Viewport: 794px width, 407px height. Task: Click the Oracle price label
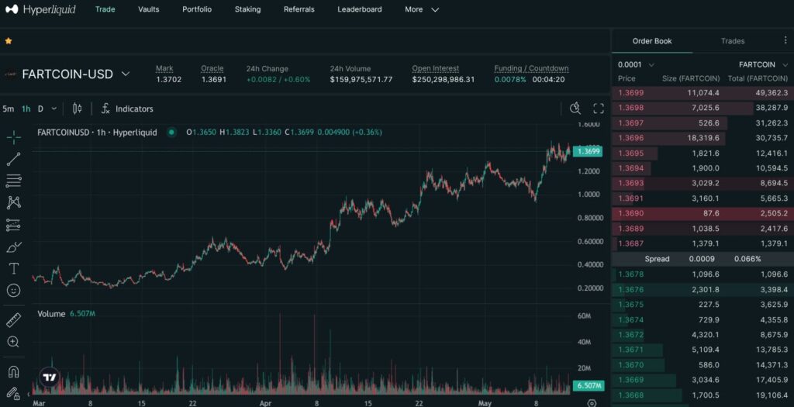coord(212,68)
